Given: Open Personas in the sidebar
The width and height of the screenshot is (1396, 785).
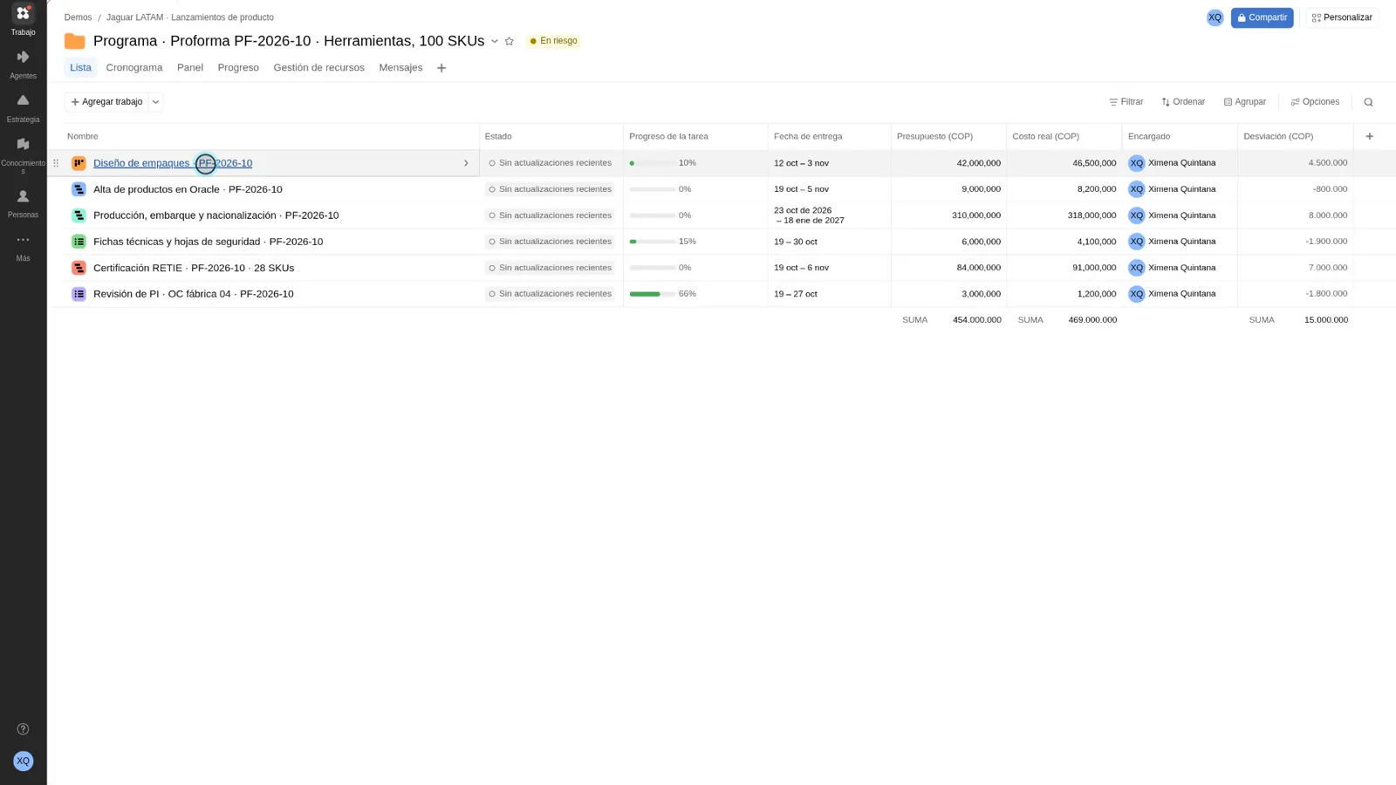Looking at the screenshot, I should point(23,203).
